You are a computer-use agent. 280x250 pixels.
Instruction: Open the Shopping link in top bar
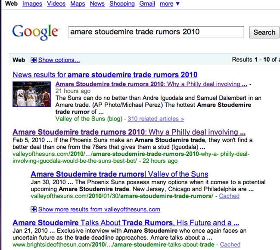(122, 4)
